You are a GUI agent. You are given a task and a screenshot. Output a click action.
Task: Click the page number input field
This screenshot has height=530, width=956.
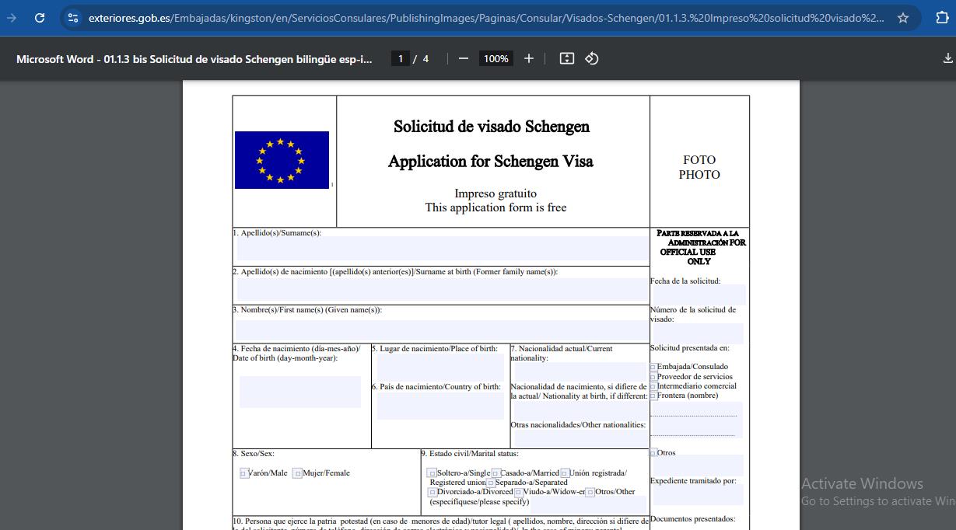(x=399, y=58)
